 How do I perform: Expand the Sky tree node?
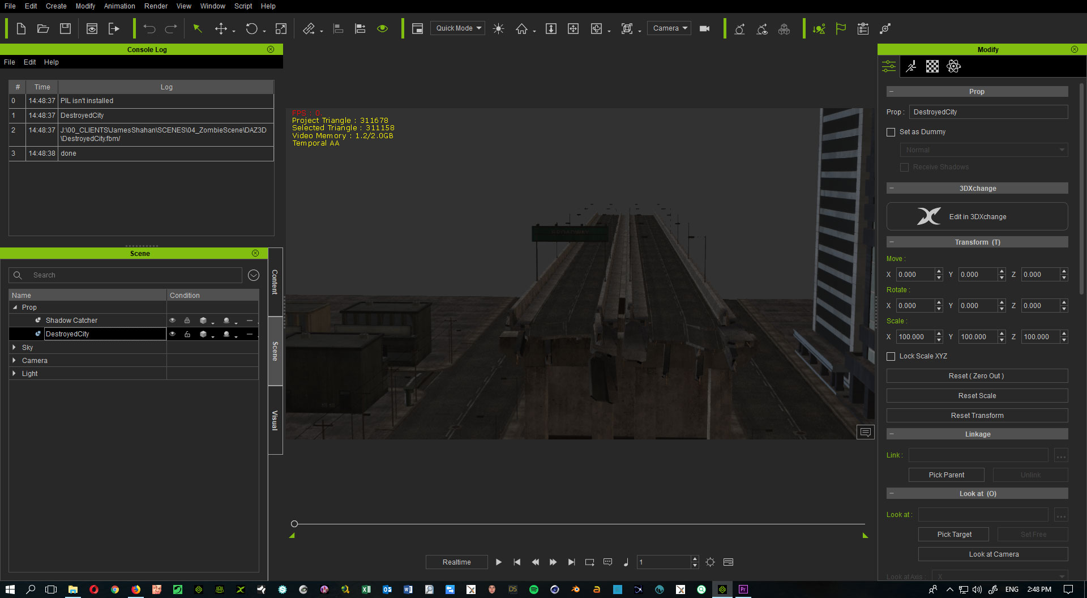[x=14, y=347]
